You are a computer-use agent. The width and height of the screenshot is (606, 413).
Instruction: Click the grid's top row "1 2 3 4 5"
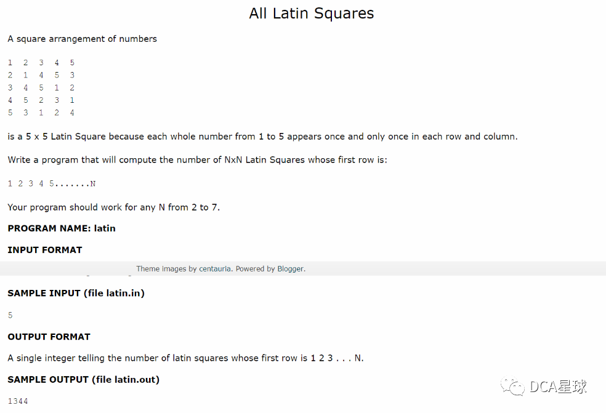click(41, 63)
